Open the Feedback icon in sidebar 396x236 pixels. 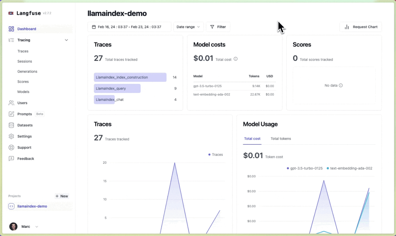click(11, 158)
